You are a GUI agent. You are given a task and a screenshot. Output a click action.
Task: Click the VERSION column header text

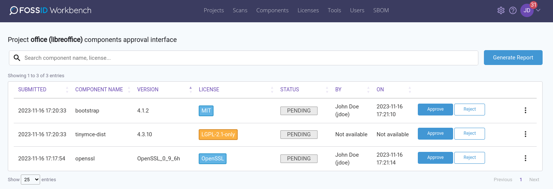tap(148, 89)
